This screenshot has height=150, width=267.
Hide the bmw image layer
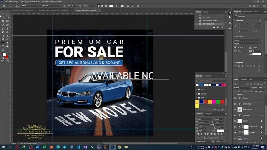[235, 110]
